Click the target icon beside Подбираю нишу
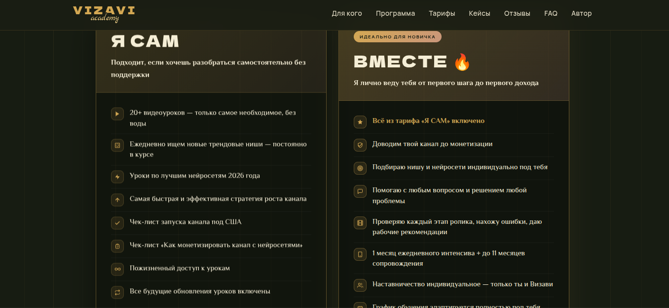 point(360,168)
